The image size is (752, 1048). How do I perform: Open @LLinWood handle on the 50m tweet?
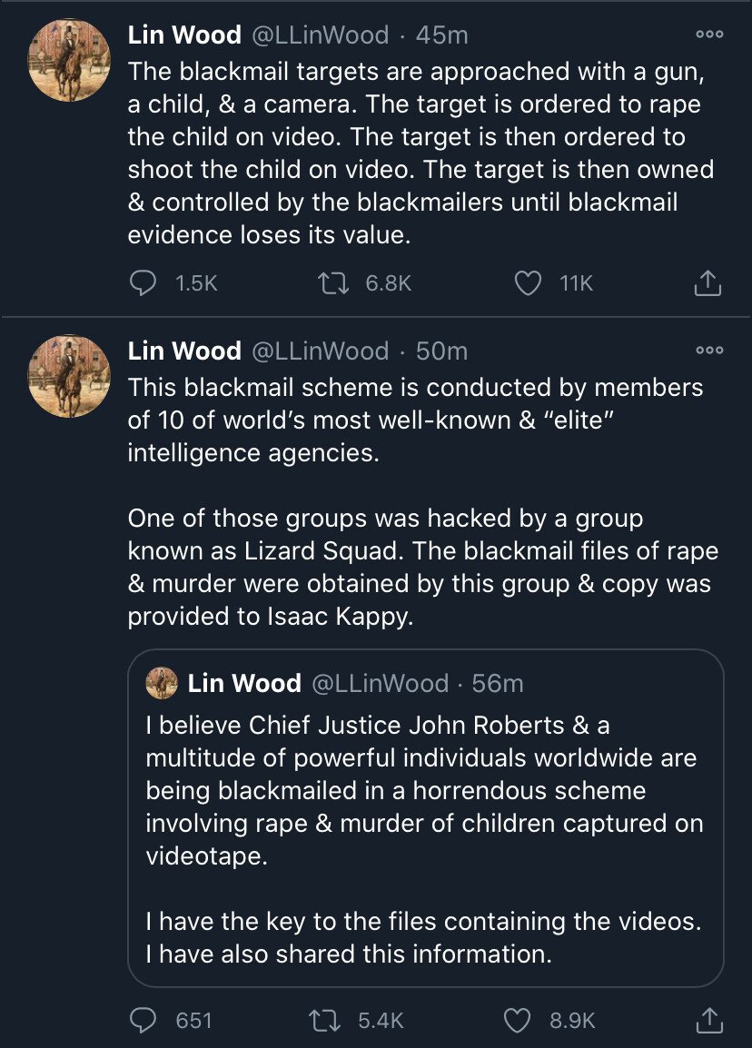(x=319, y=351)
